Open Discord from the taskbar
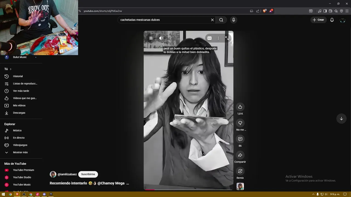351x197 pixels. pos(44,194)
